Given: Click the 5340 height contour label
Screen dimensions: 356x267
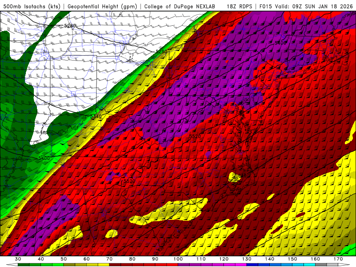Looking at the screenshot, I should [96, 116].
